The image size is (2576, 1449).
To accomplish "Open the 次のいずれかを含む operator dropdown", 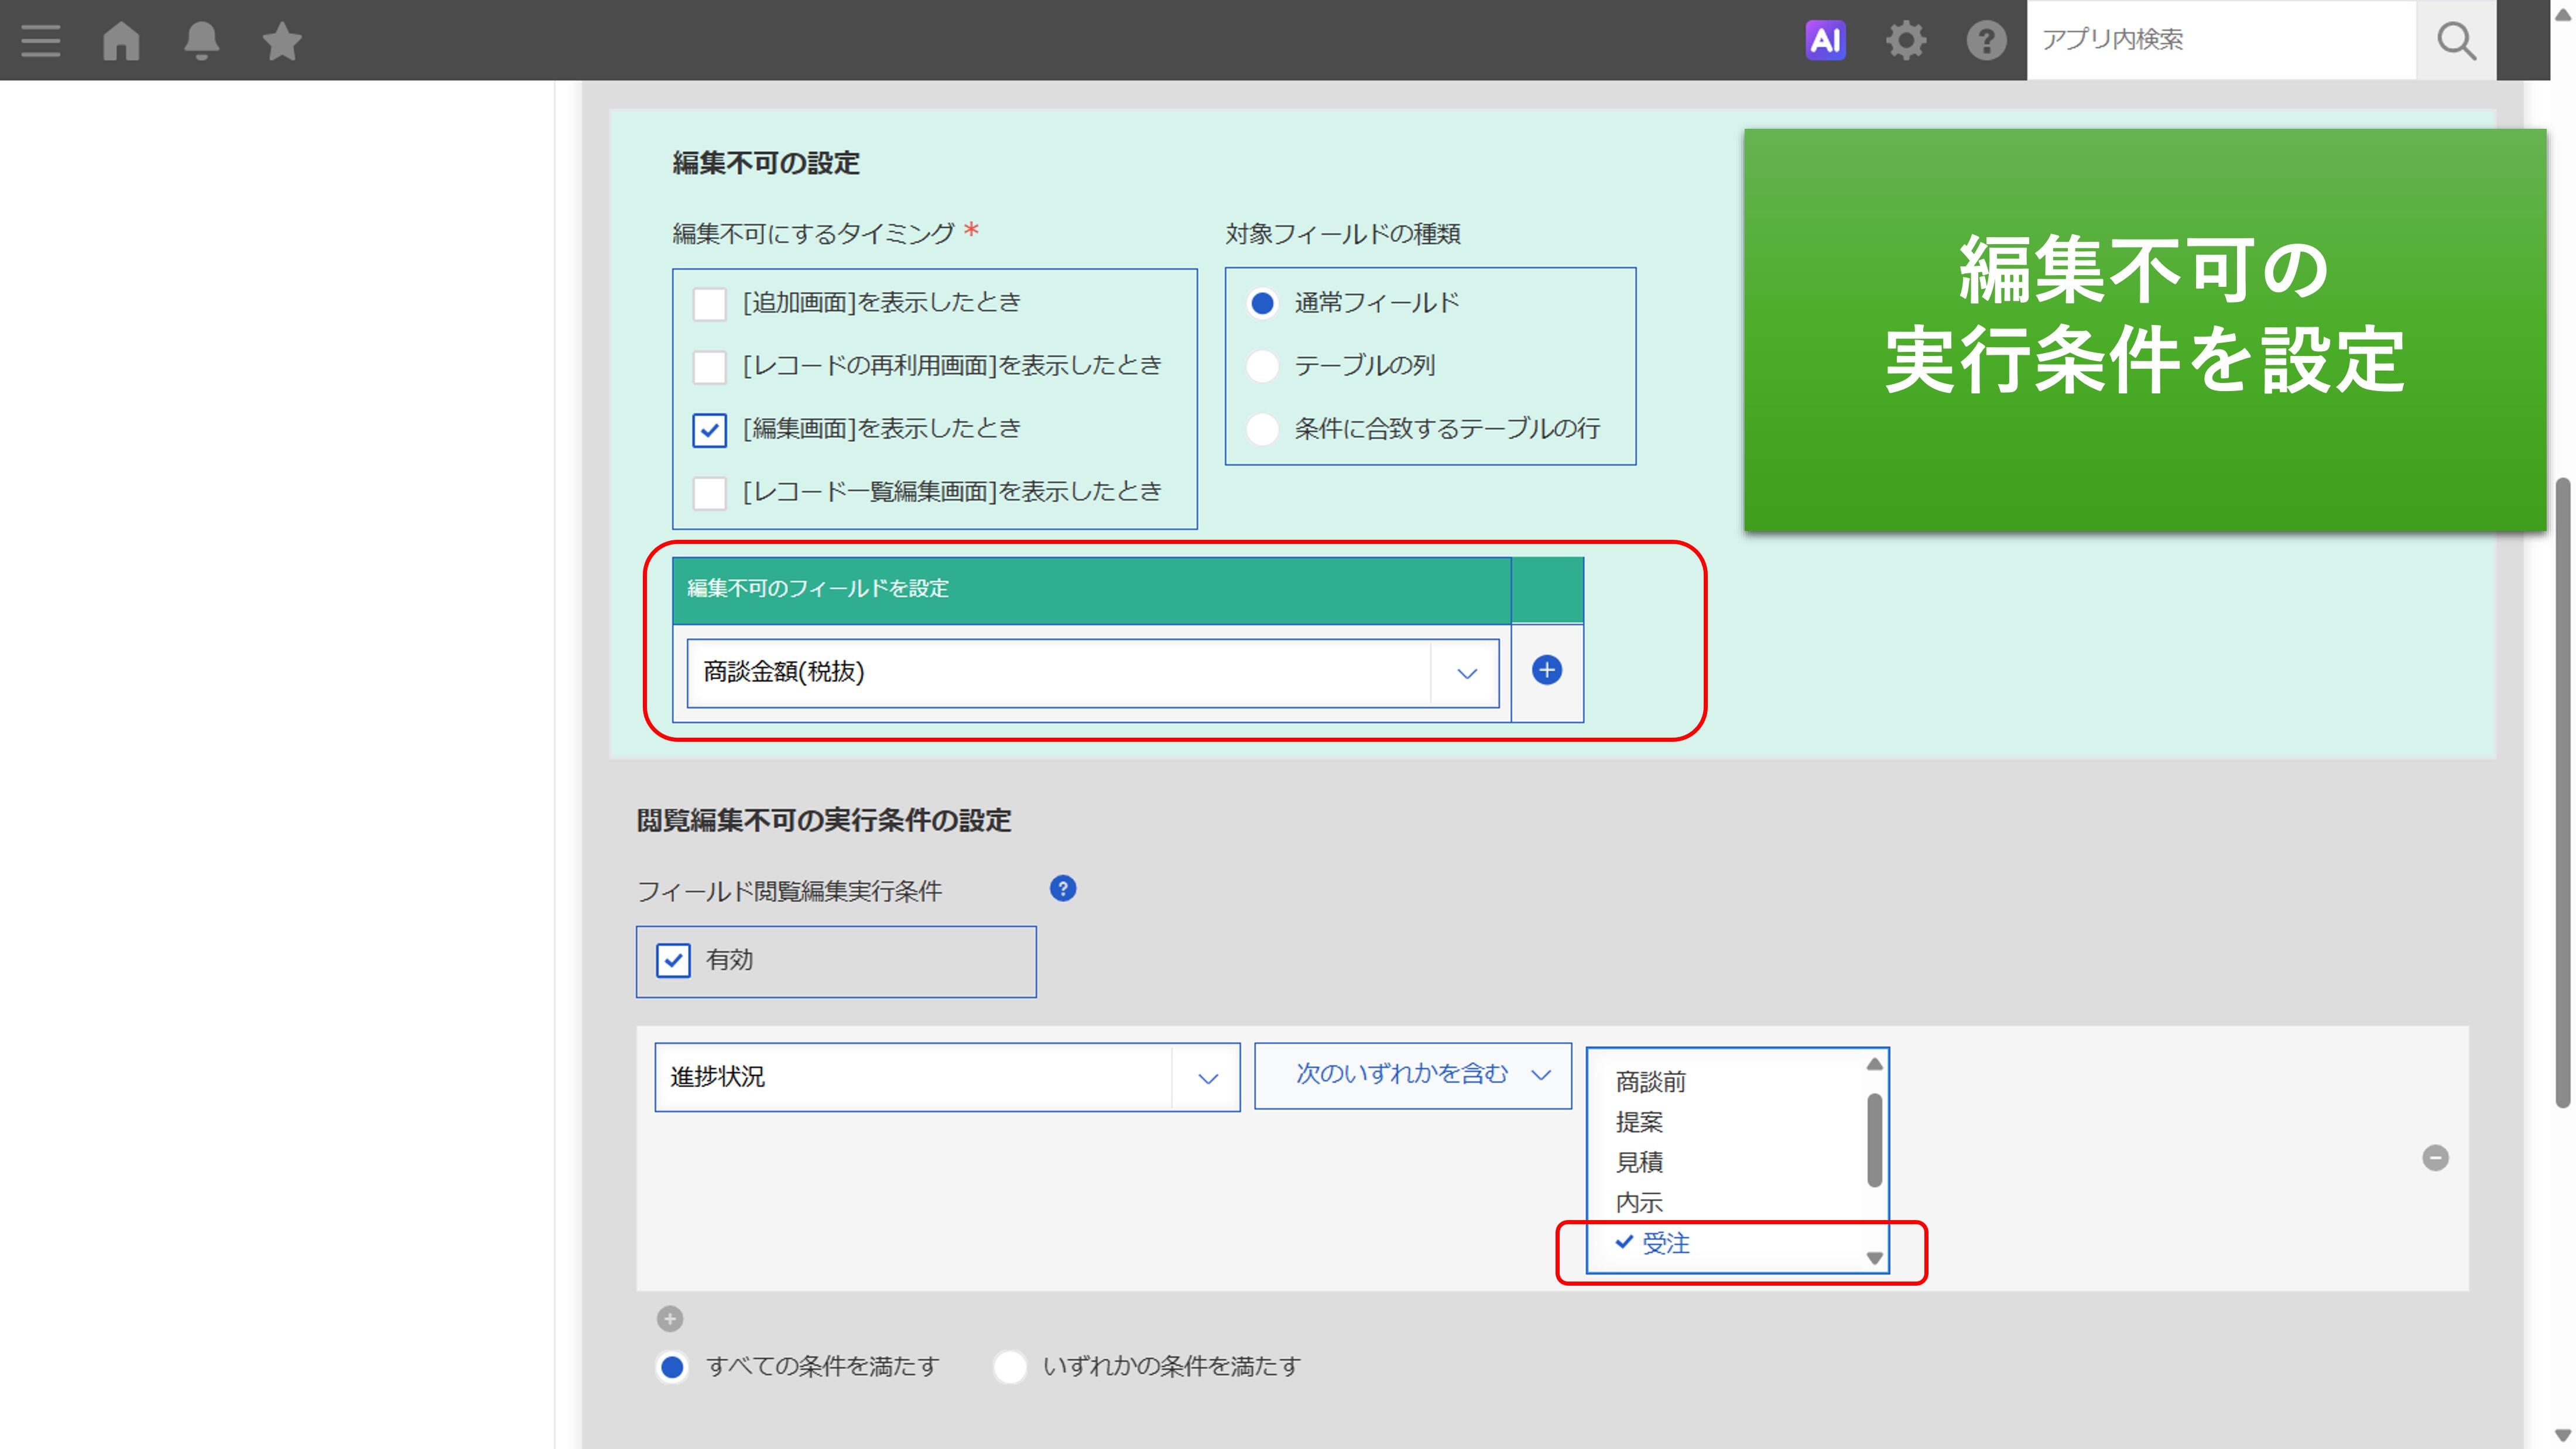I will point(1412,1075).
